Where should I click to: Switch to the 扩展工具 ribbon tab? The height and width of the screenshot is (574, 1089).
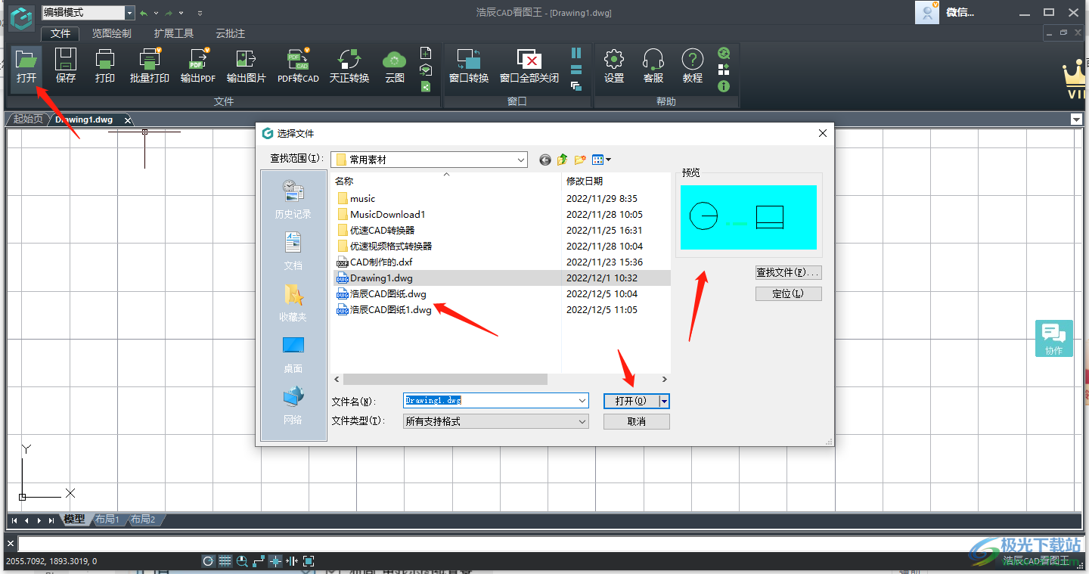click(x=173, y=33)
